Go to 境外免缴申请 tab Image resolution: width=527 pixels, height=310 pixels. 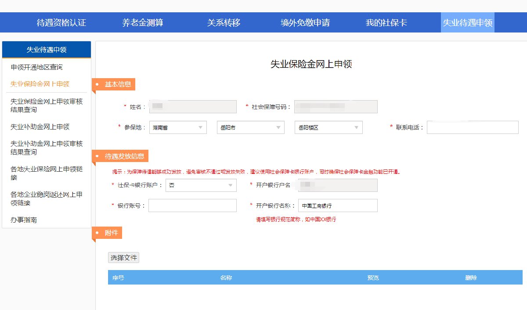305,22
